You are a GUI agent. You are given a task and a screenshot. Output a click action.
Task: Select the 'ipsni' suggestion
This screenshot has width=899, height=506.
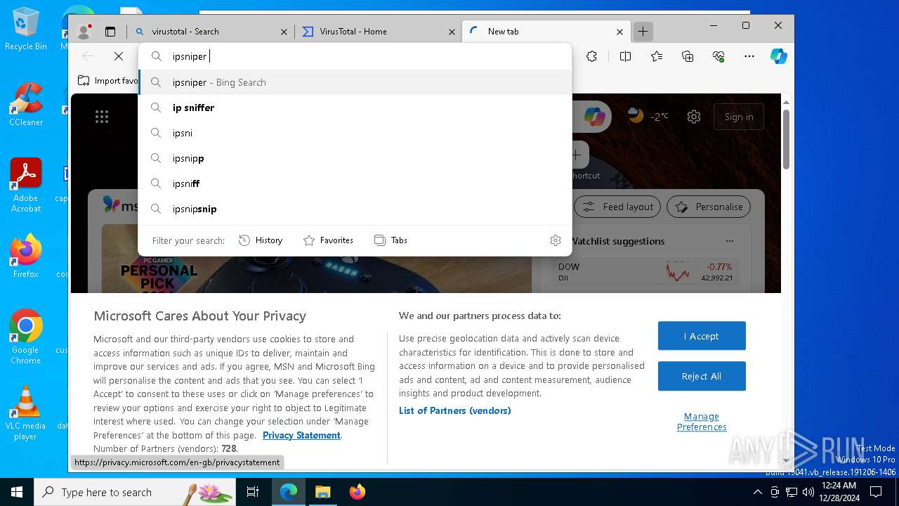tap(355, 133)
